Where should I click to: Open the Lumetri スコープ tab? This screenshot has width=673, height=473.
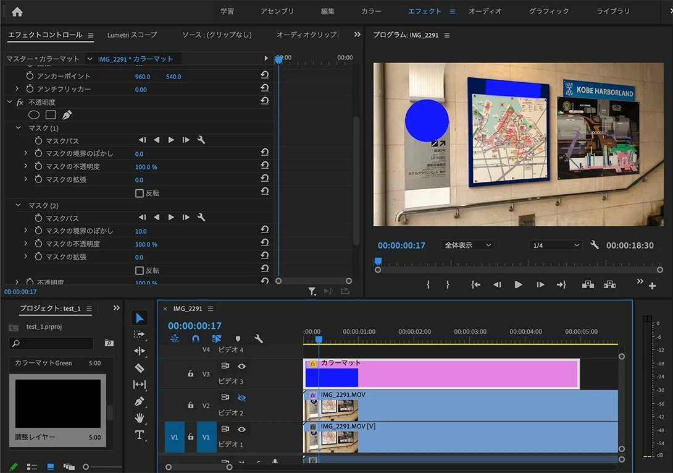point(132,35)
